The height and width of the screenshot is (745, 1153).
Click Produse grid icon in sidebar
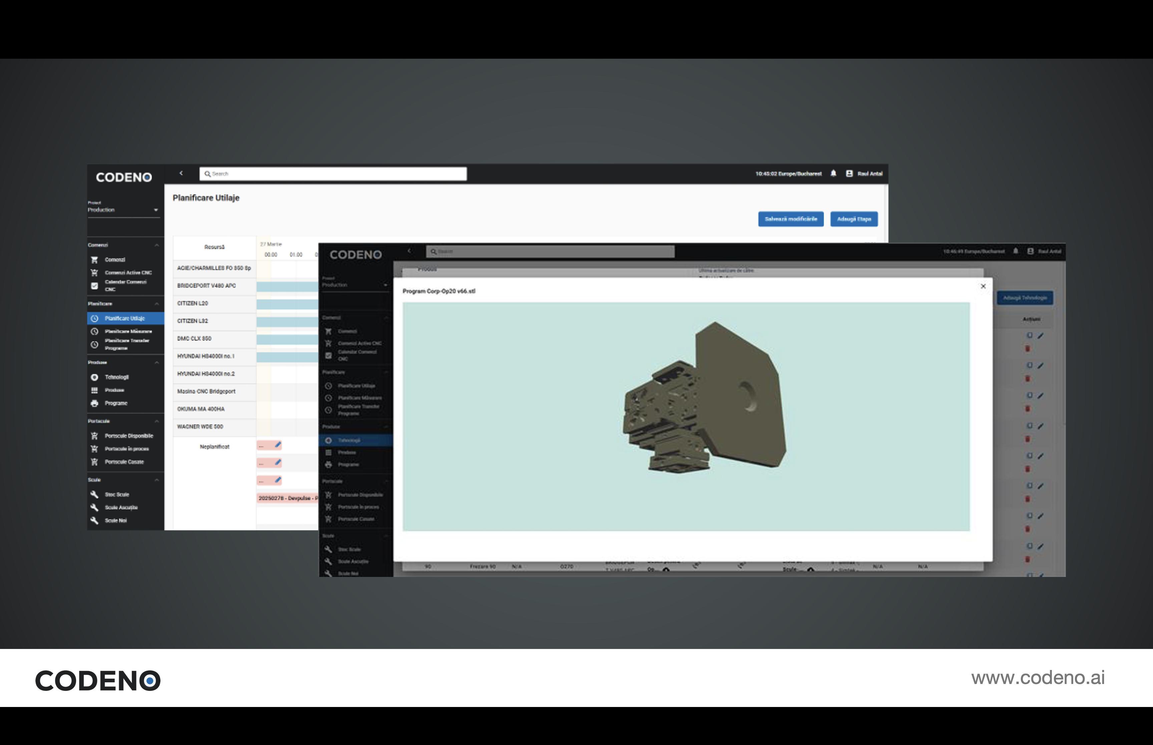tap(94, 391)
